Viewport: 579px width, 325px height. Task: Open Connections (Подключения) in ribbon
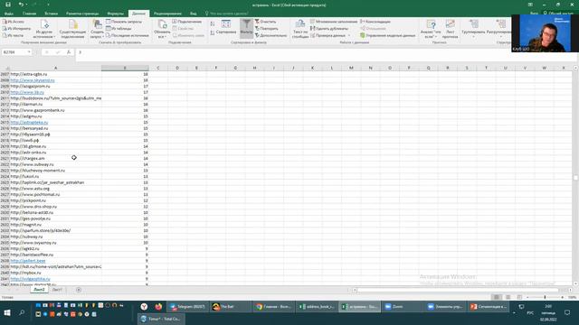pyautogui.click(x=187, y=22)
